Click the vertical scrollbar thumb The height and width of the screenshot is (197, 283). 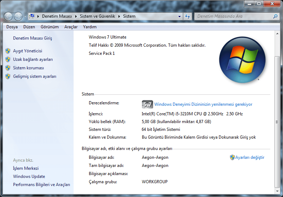pos(277,122)
